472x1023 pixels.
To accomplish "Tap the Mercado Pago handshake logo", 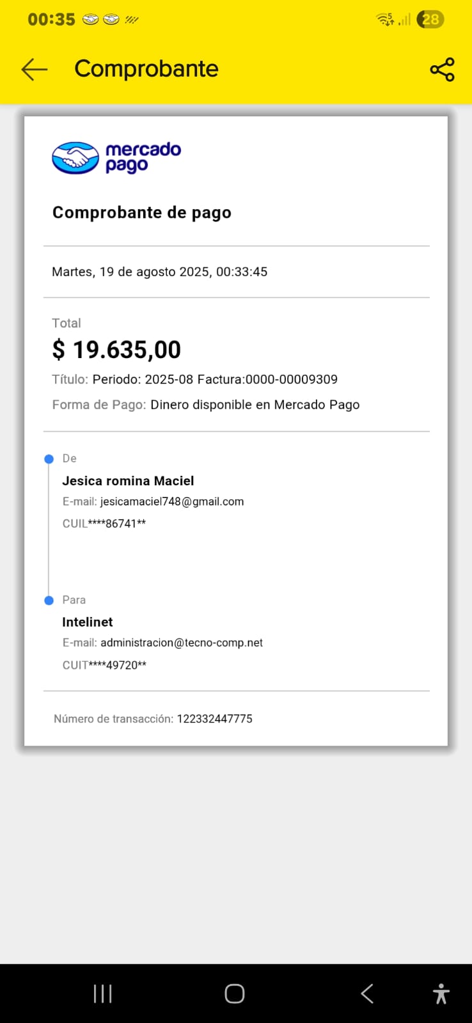I will (x=75, y=158).
